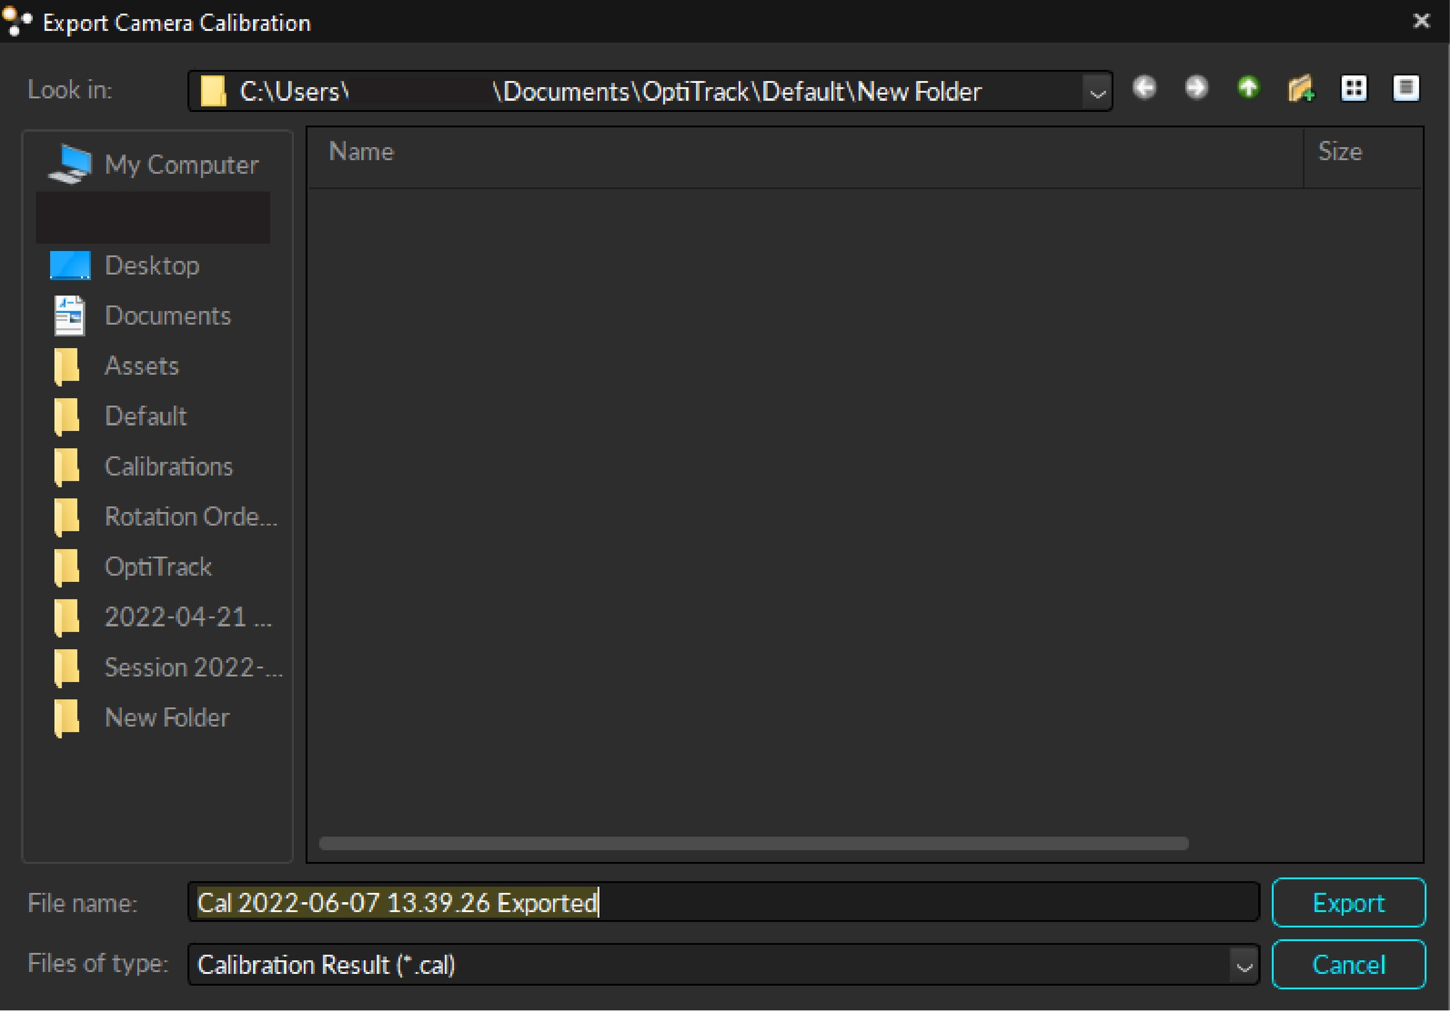Expand the Files of type dropdown
This screenshot has width=1450, height=1011.
click(x=1244, y=966)
